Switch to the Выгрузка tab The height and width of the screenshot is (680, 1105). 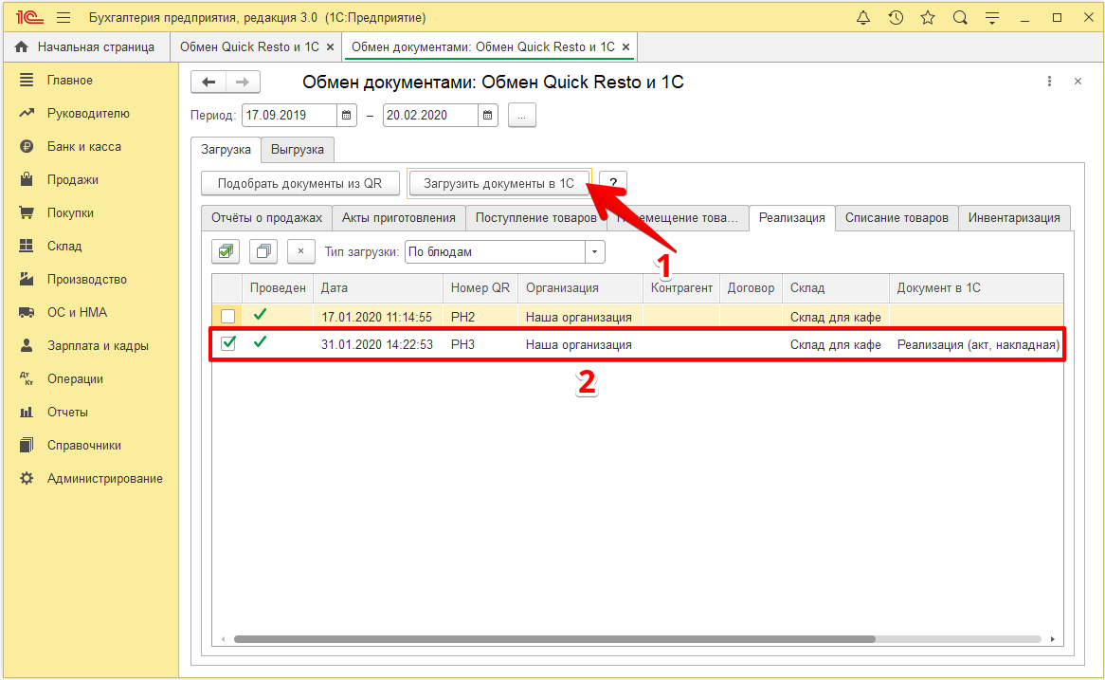(x=298, y=150)
